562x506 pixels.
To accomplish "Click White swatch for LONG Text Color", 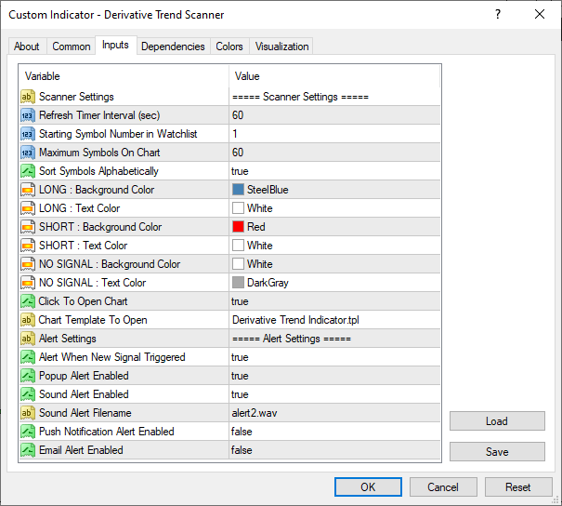I will tap(238, 208).
